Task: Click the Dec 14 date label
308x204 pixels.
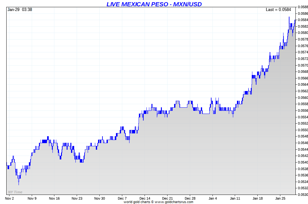Action: [x=145, y=198]
